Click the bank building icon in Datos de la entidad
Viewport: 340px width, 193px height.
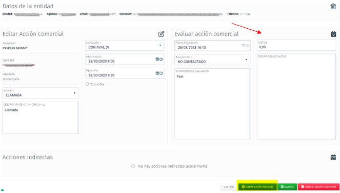coord(333,6)
